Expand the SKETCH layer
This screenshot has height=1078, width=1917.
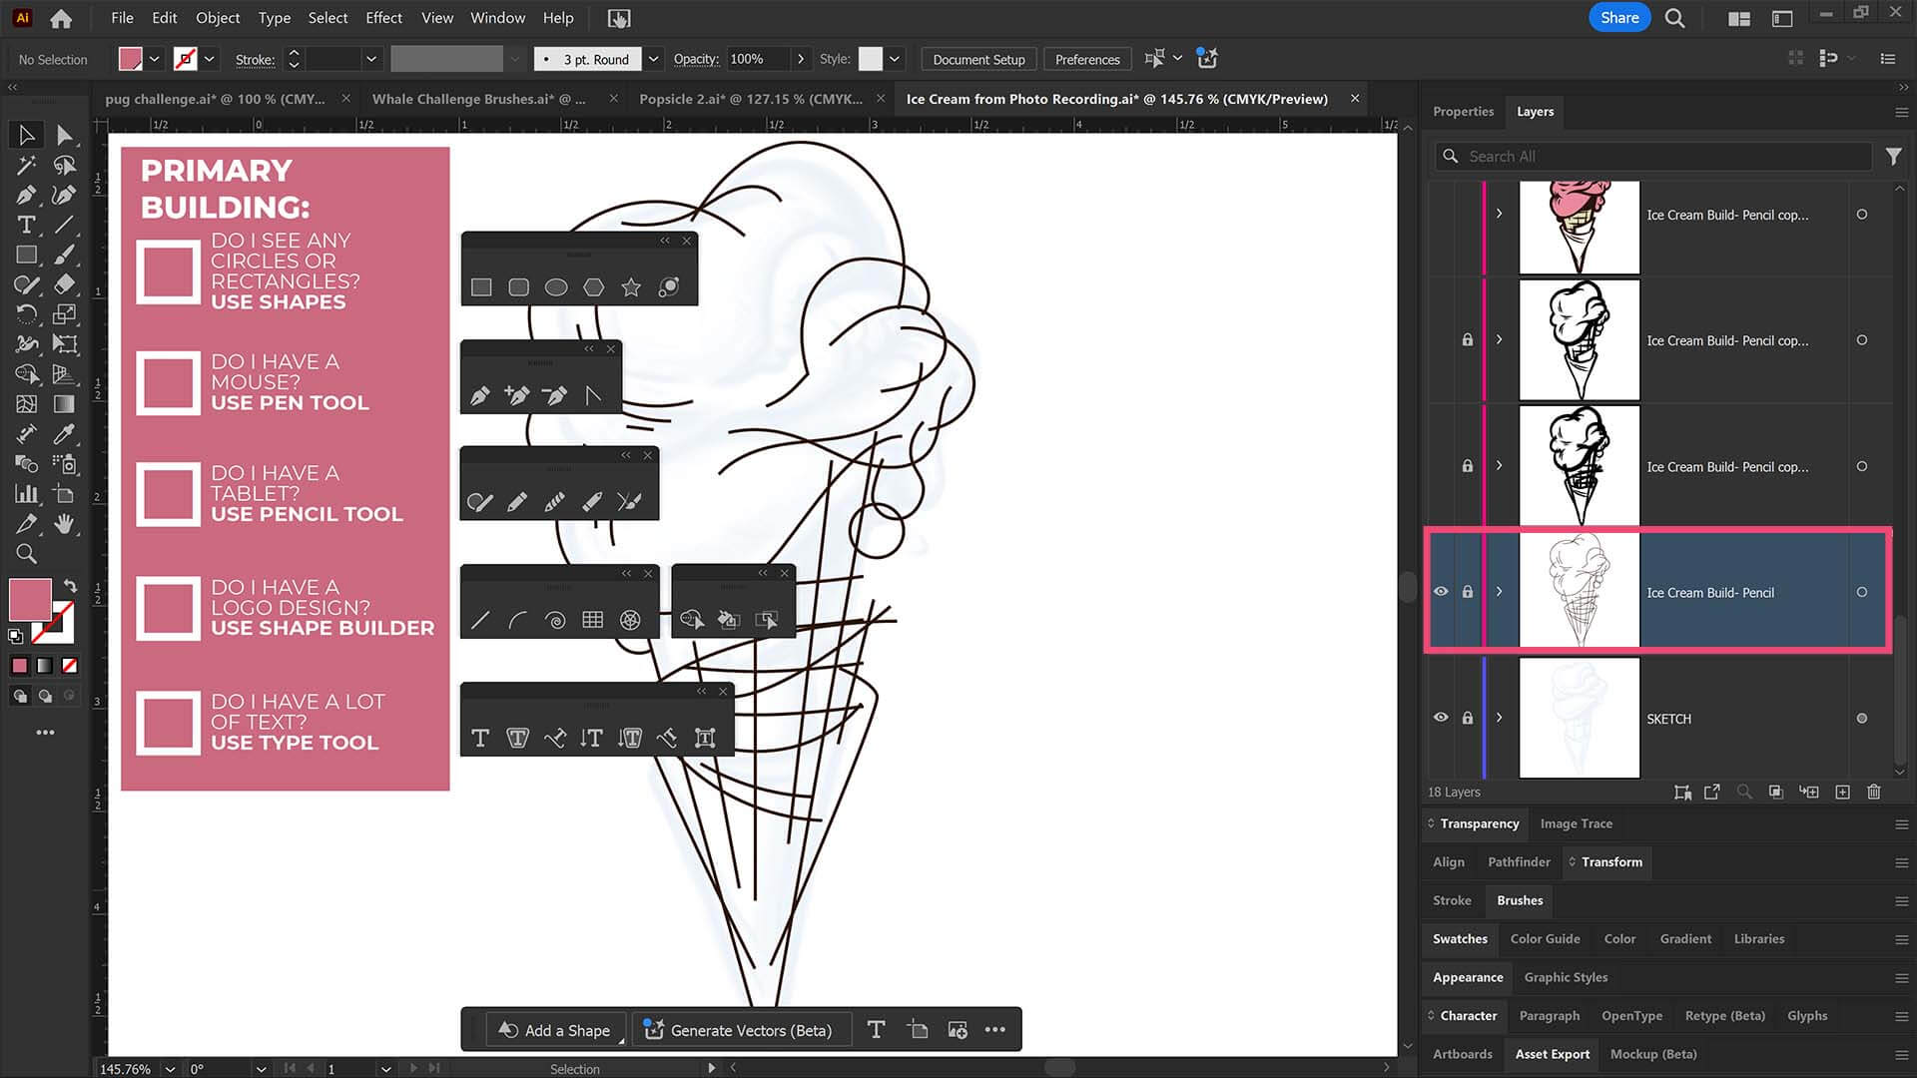pos(1499,718)
